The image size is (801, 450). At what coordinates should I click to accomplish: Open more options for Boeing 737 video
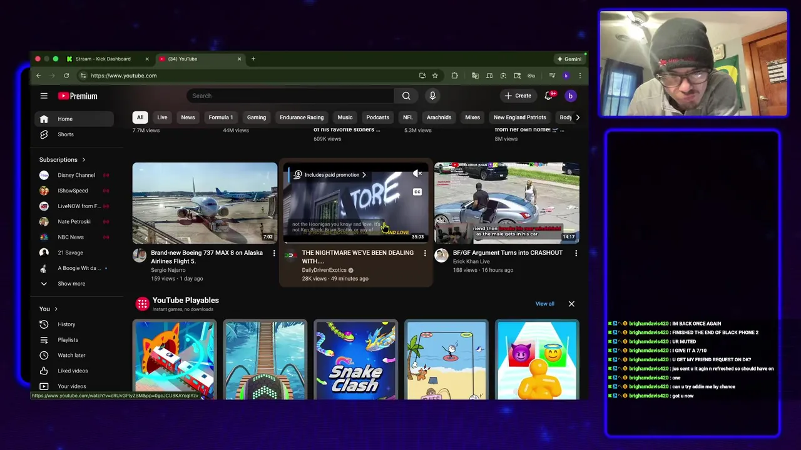273,253
